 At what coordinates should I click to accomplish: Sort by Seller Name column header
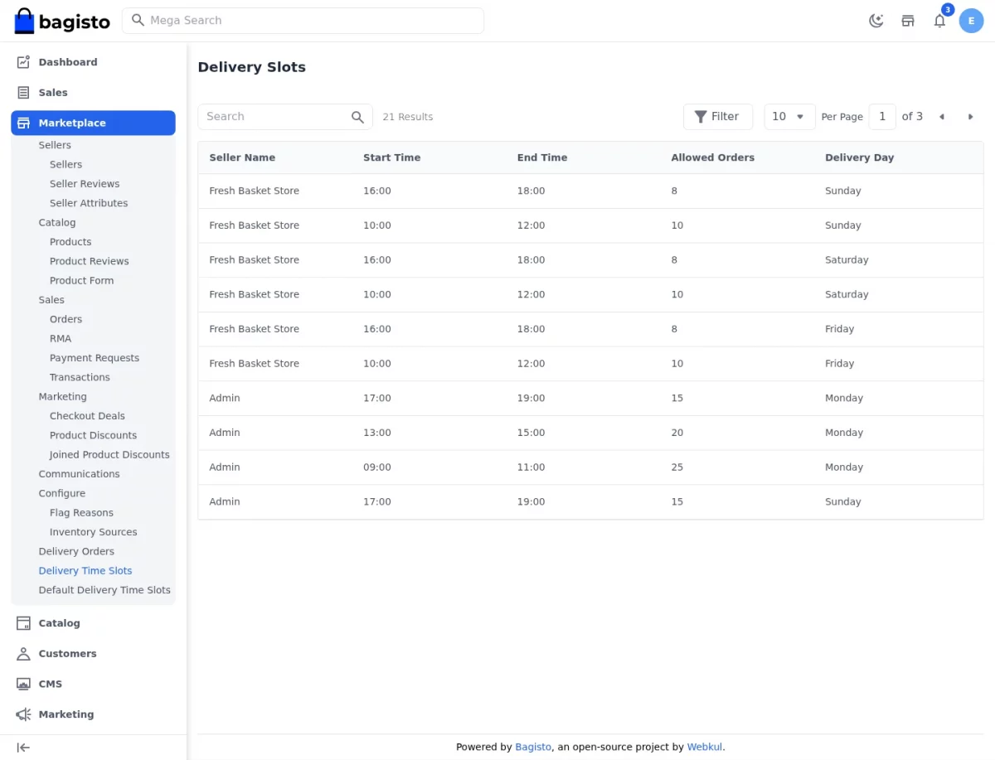tap(242, 157)
